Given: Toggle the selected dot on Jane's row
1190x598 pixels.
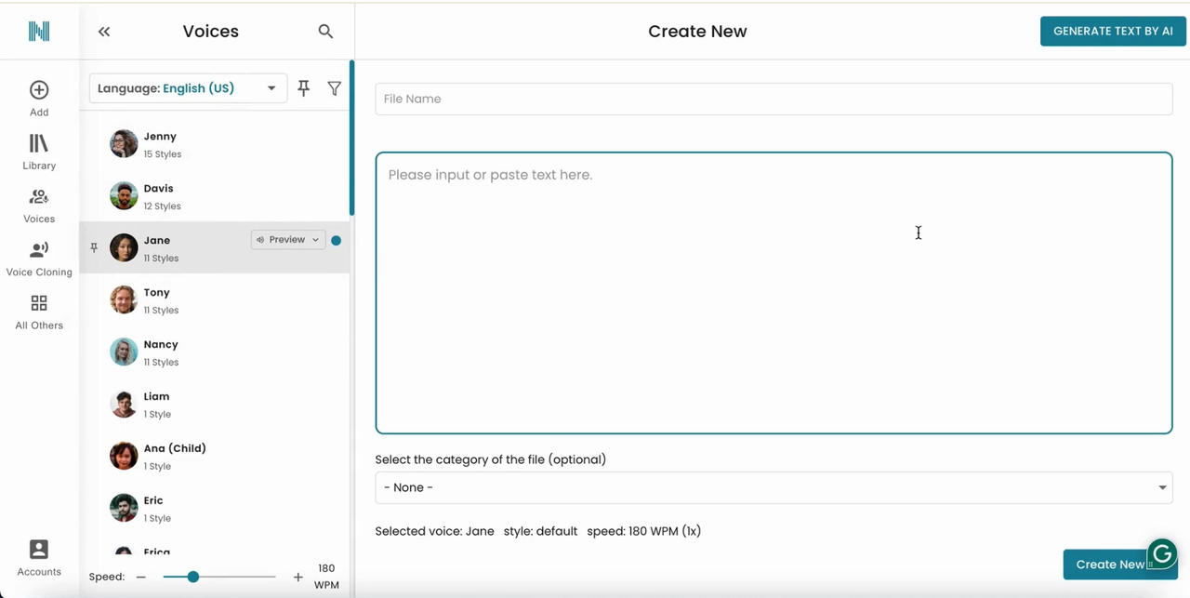Looking at the screenshot, I should pyautogui.click(x=337, y=240).
